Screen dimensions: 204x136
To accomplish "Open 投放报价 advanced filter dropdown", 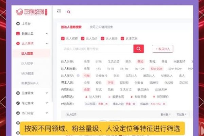I will tap(161, 97).
